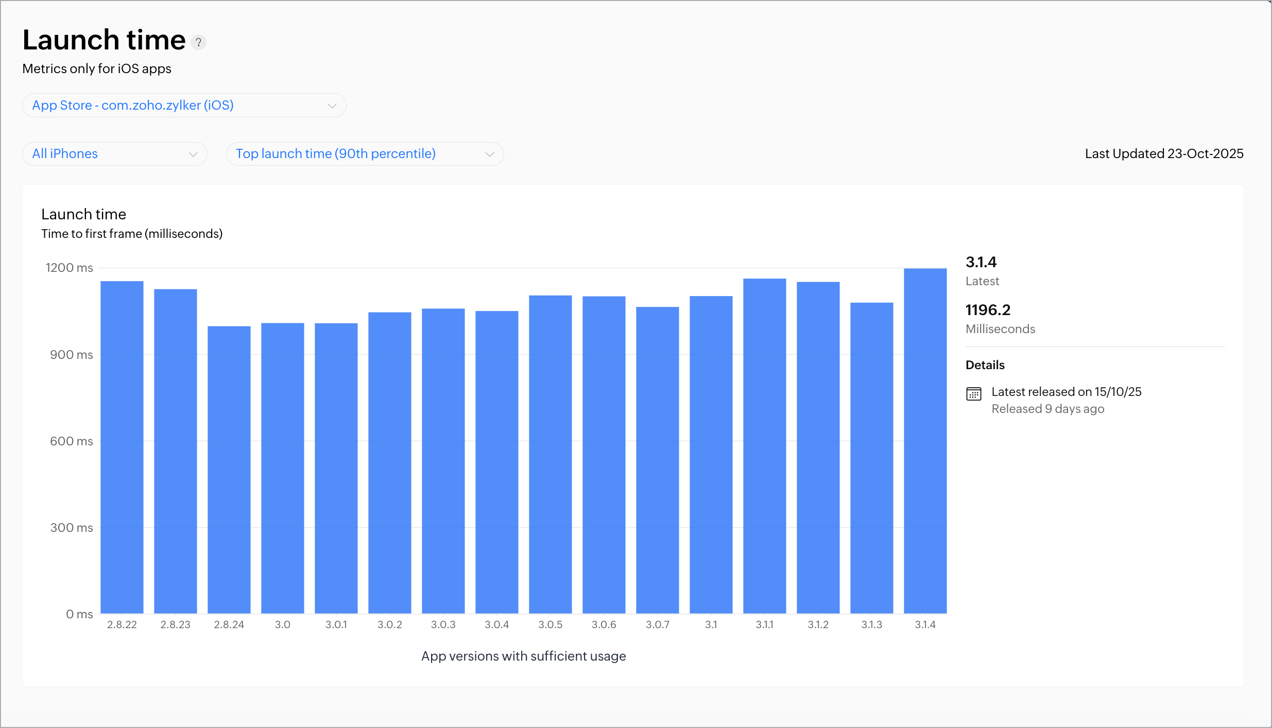Click chevron arrow in All iPhones filter
Image resolution: width=1272 pixels, height=728 pixels.
193,154
